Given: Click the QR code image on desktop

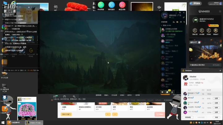Looking at the screenshot, I should tap(27, 109).
